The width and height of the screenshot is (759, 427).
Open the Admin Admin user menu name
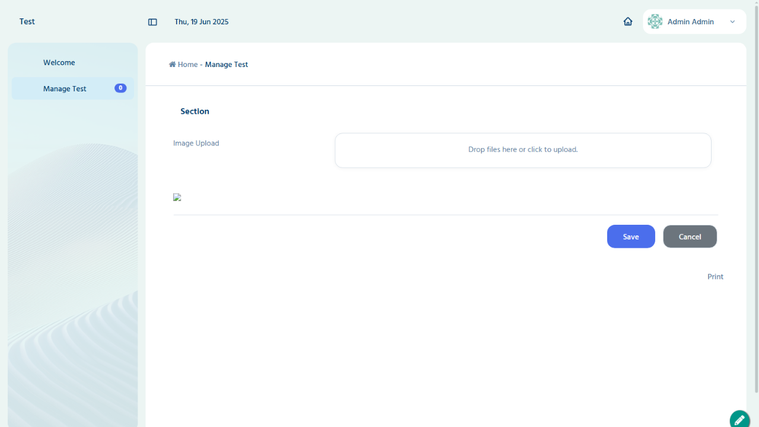pos(690,22)
